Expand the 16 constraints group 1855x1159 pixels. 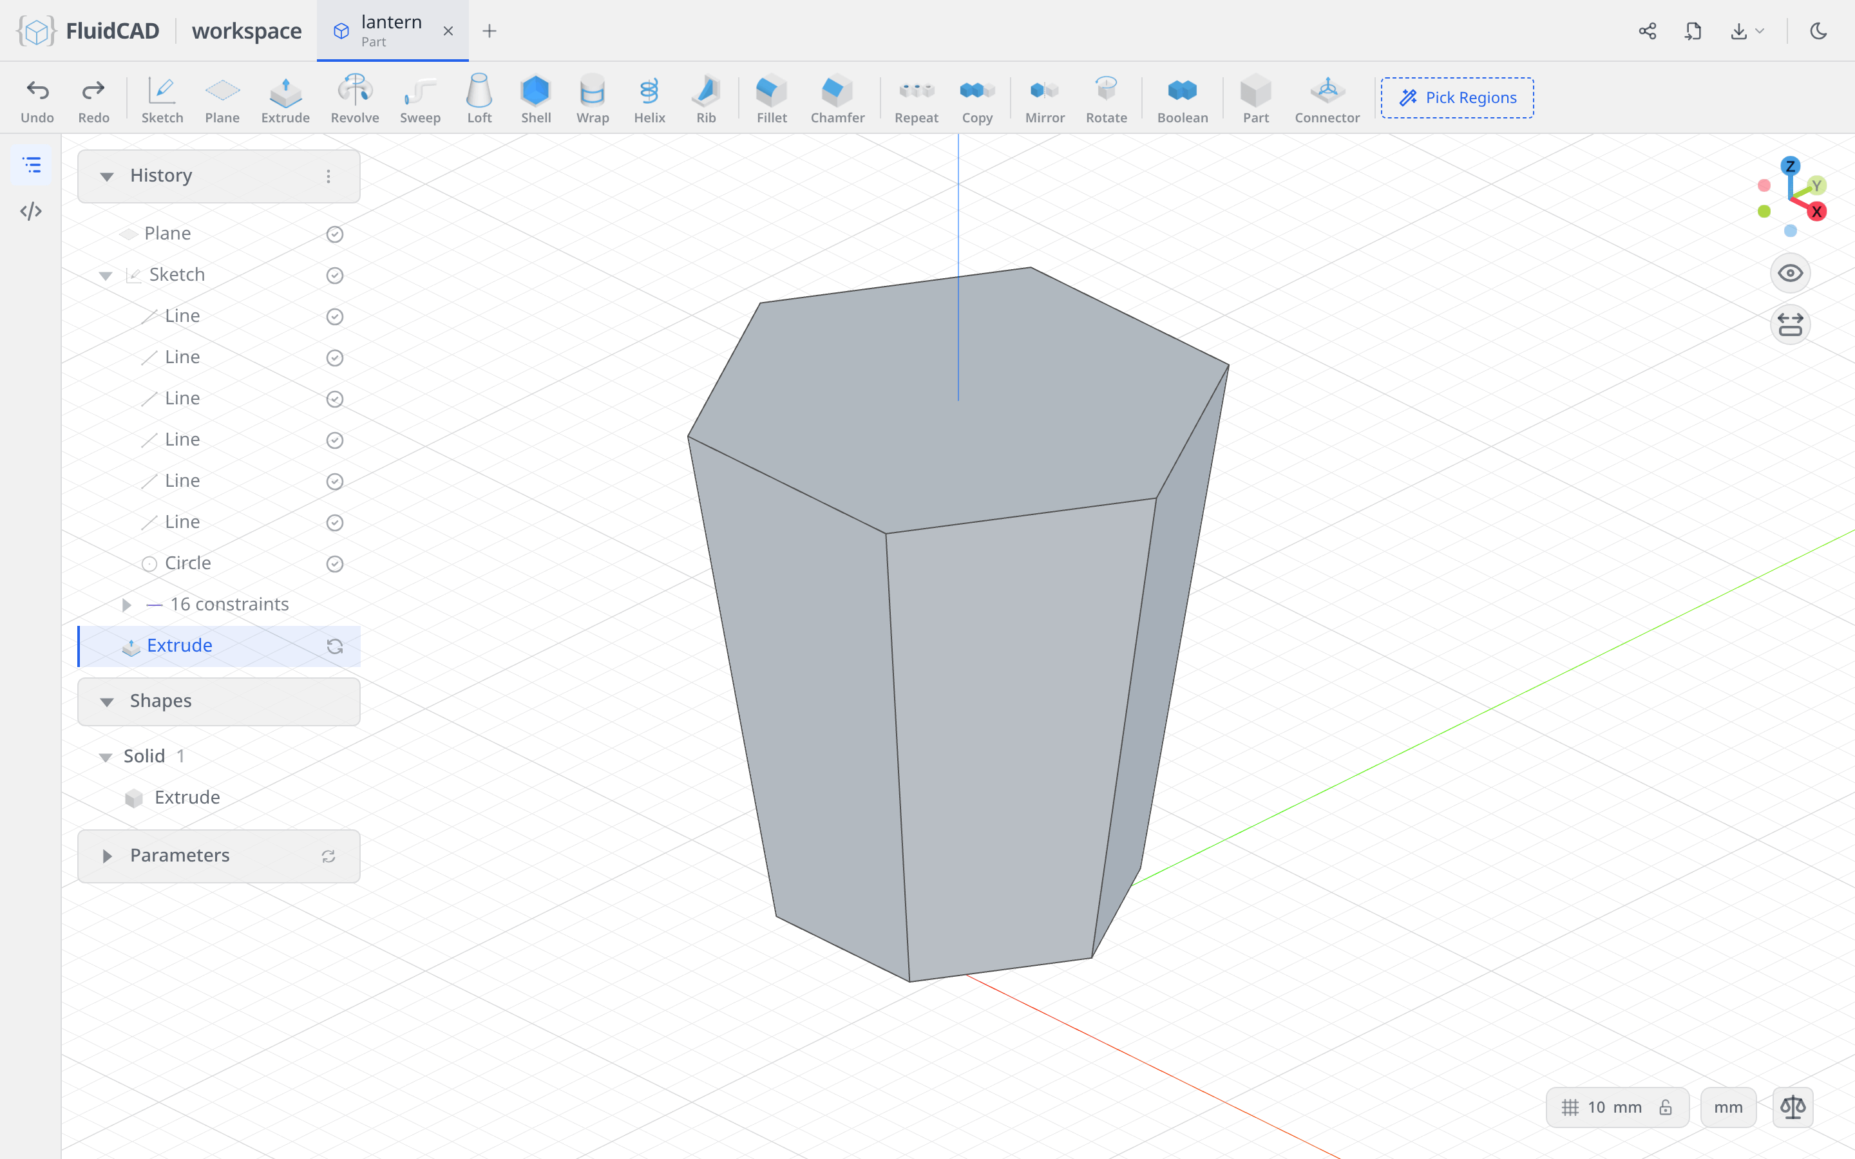[x=126, y=605]
